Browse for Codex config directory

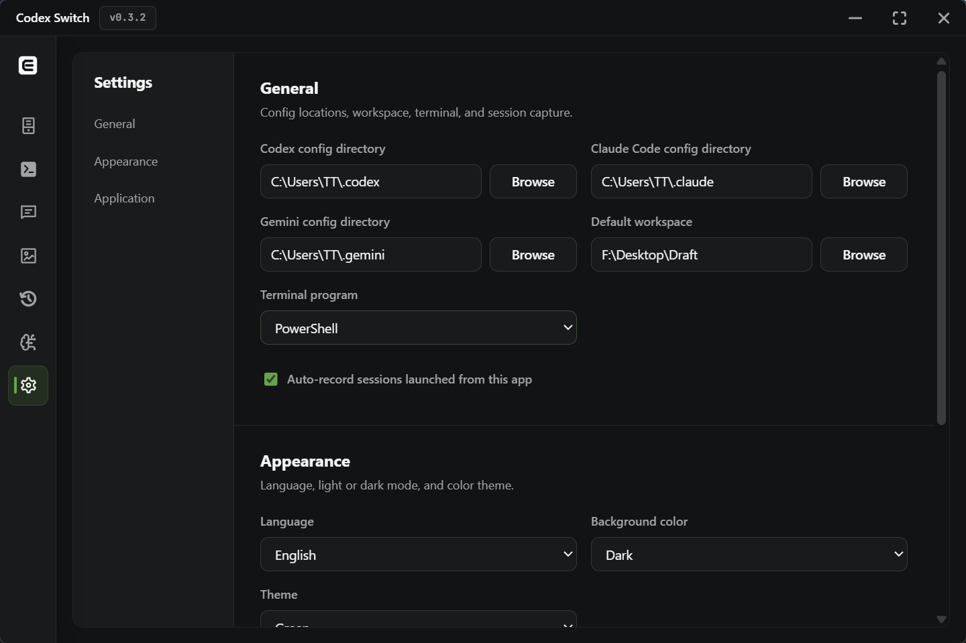(533, 182)
